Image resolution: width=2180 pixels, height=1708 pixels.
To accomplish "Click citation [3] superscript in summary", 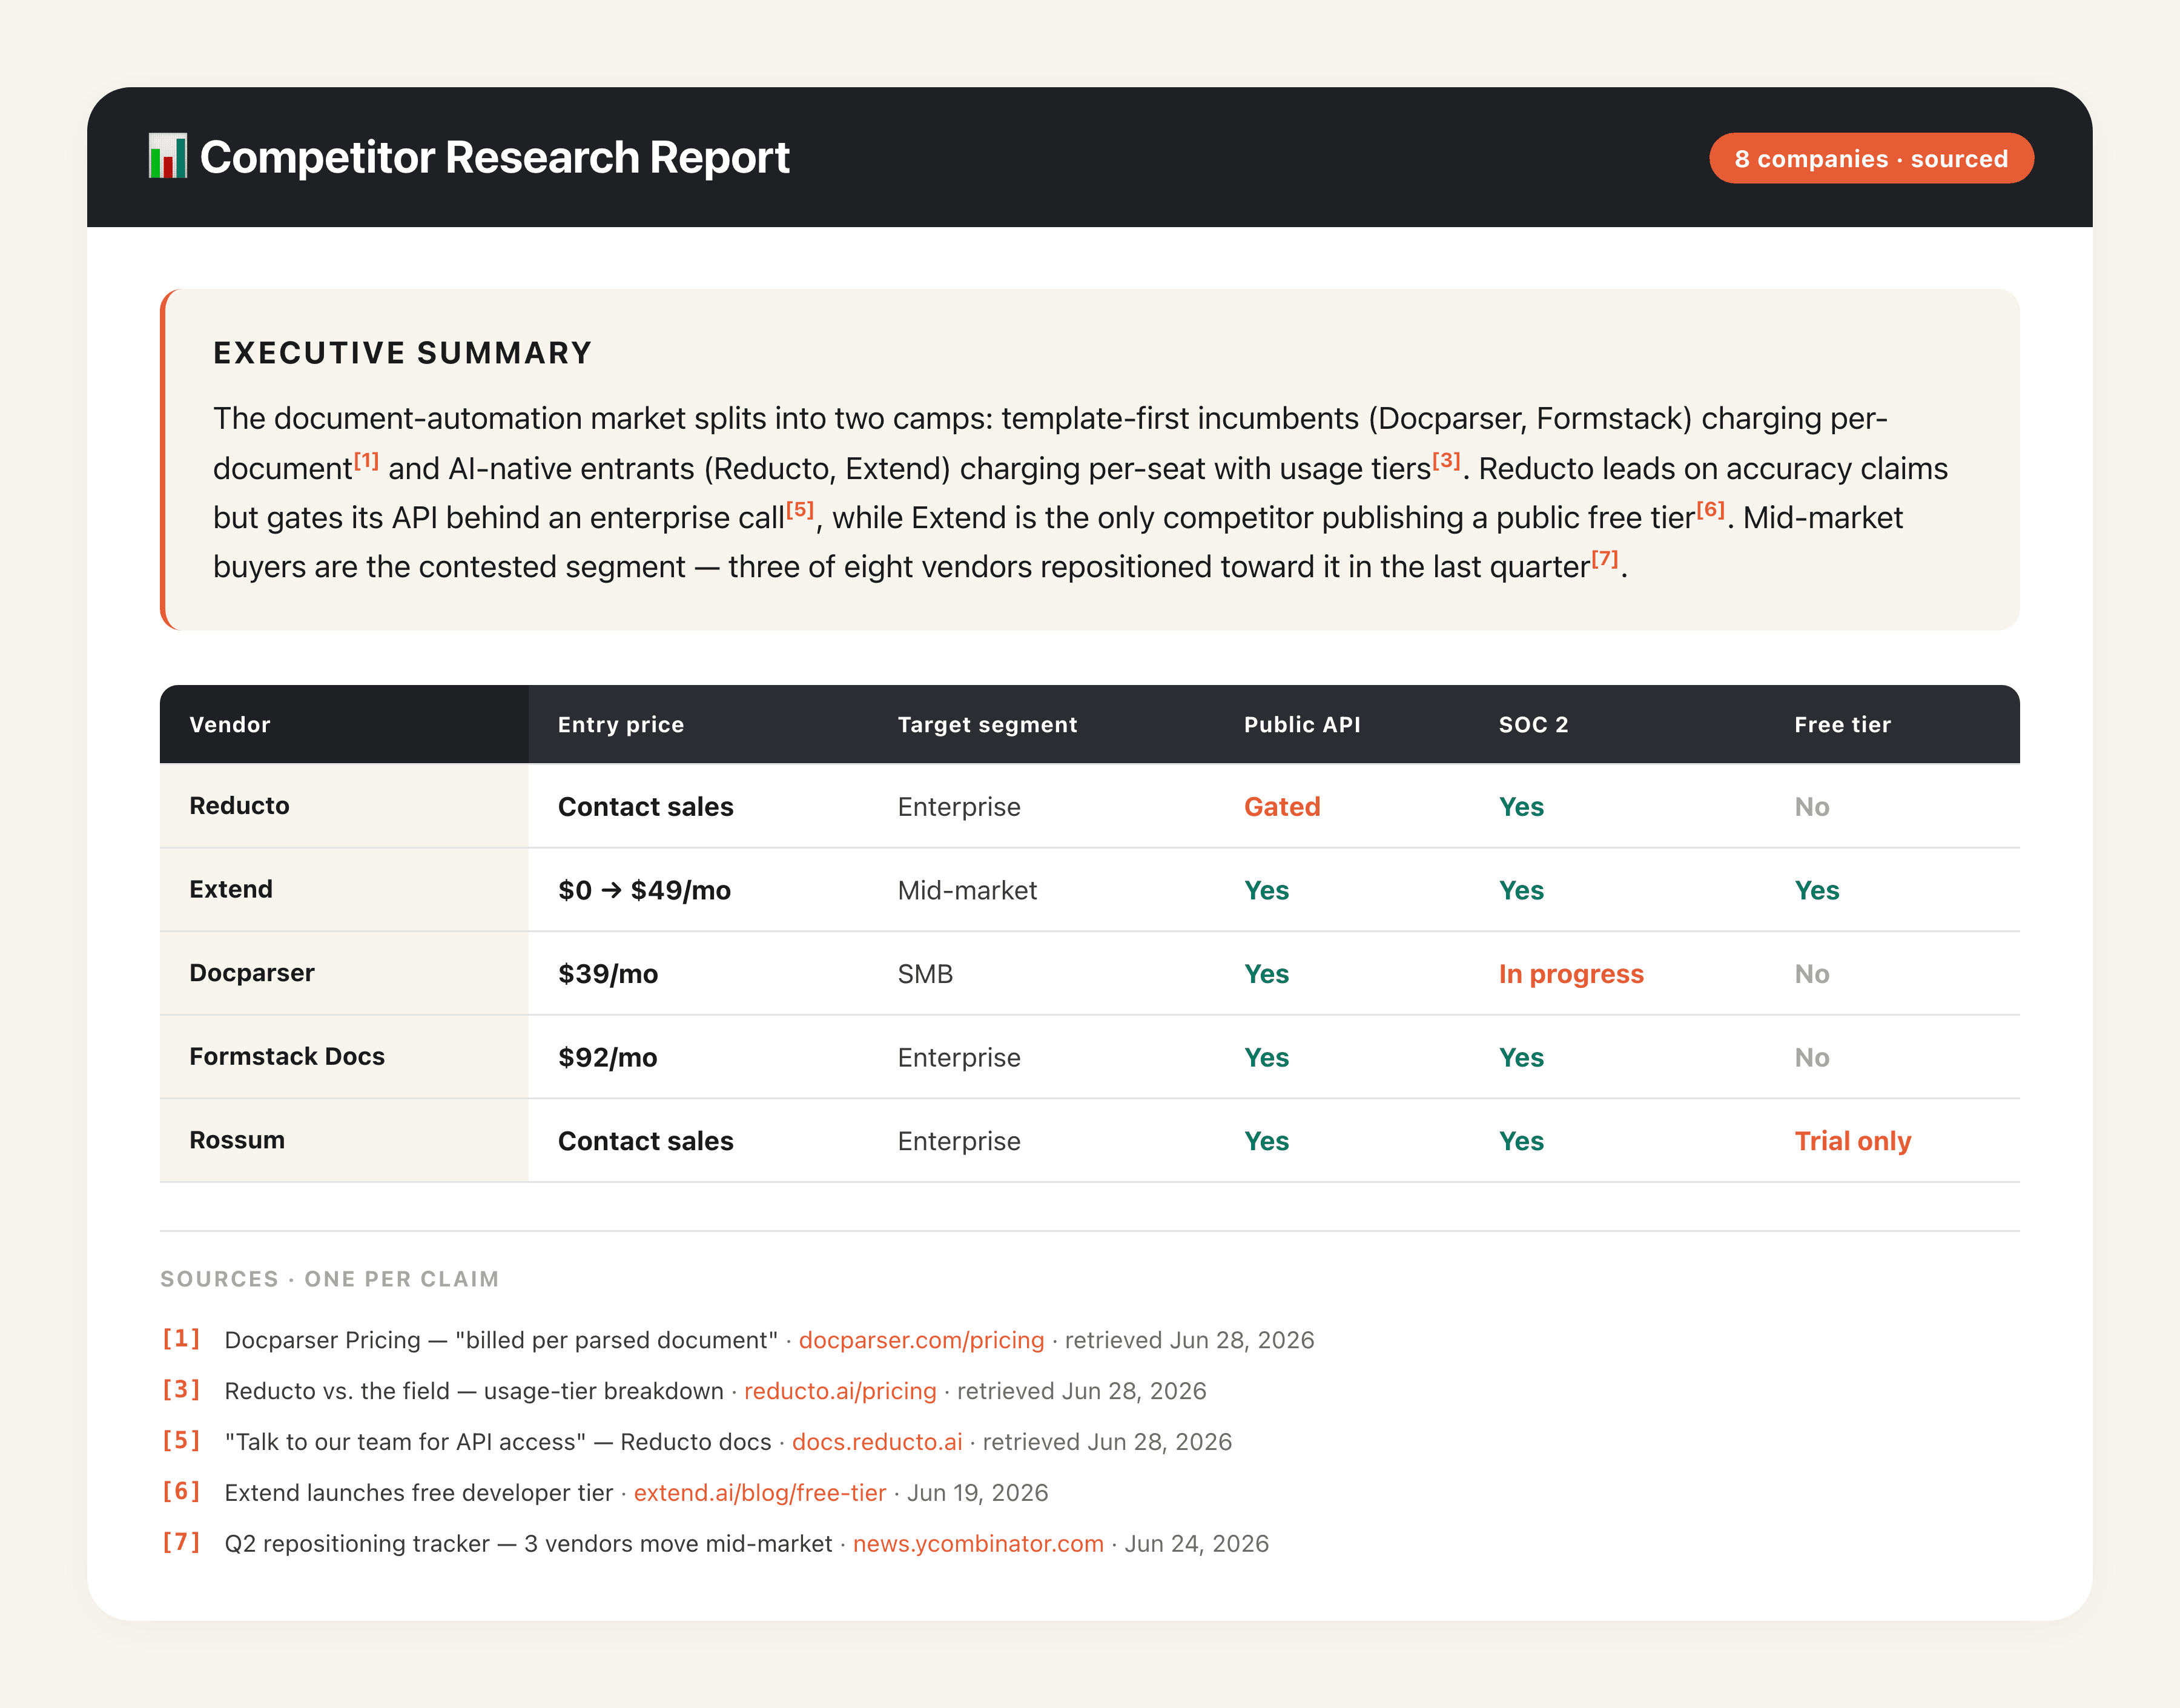I will pyautogui.click(x=1446, y=461).
